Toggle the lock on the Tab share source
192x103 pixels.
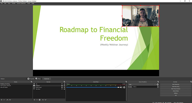pyautogui.click(x=64, y=89)
